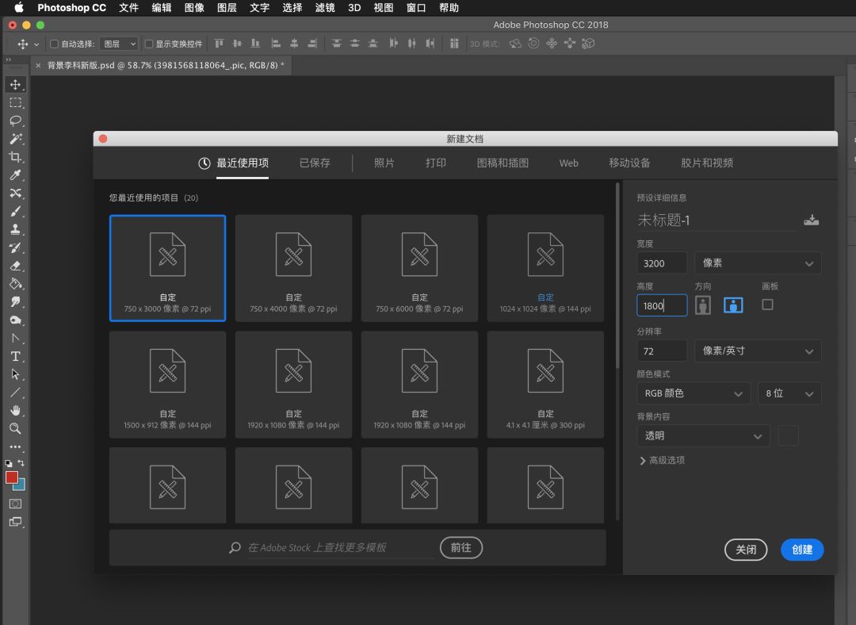Save the document preset icon
Viewport: 856px width, 625px height.
(x=812, y=220)
